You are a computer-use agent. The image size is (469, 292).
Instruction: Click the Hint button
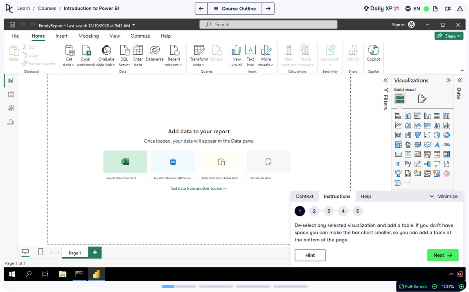(310, 255)
